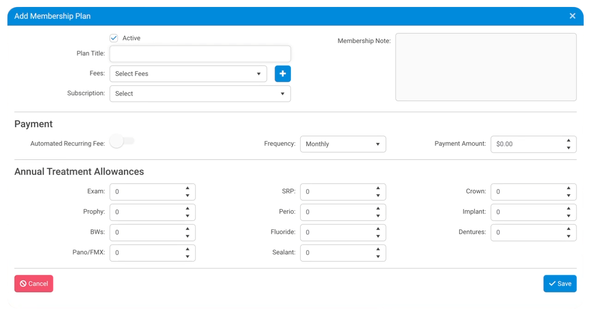Viewport: 592px width, 315px height.
Task: Click the down arrow on the SRP spinner
Action: pos(378,195)
